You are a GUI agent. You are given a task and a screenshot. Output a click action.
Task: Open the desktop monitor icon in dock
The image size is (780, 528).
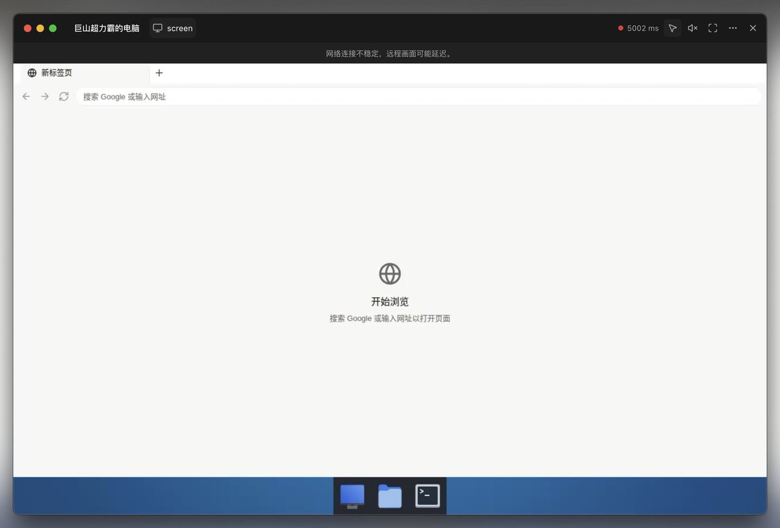pyautogui.click(x=352, y=496)
